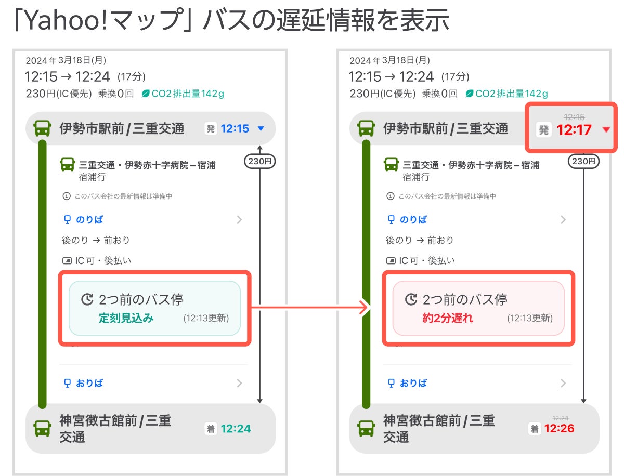Open departure time dropdown red arrow at 12:17
Viewport: 624px width, 476px height.
[x=606, y=130]
